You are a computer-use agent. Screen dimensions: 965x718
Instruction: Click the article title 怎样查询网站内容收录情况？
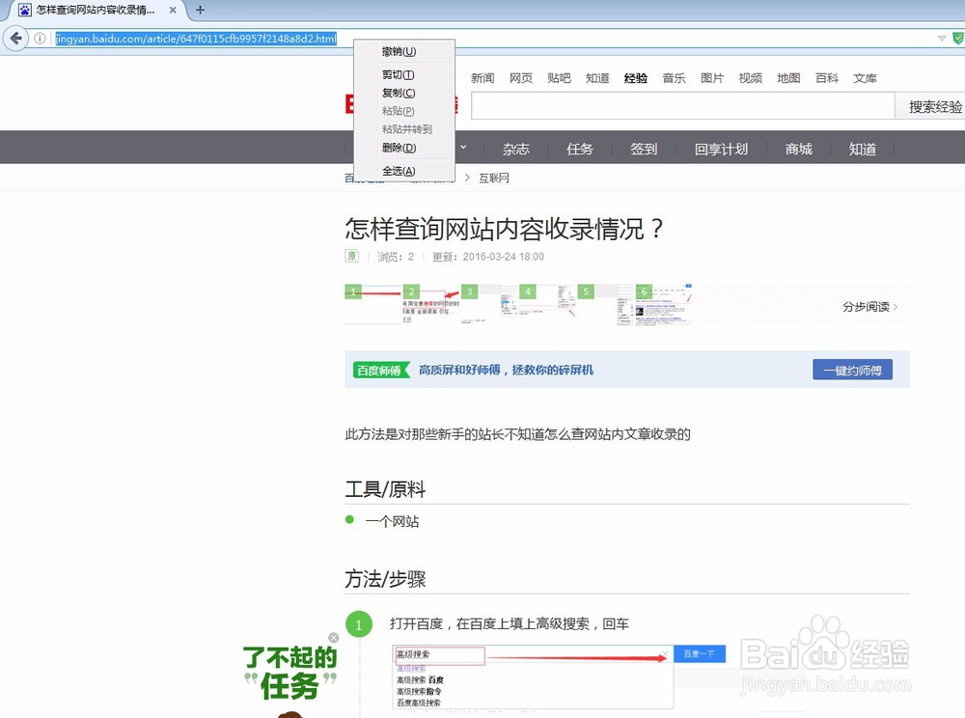pos(504,229)
